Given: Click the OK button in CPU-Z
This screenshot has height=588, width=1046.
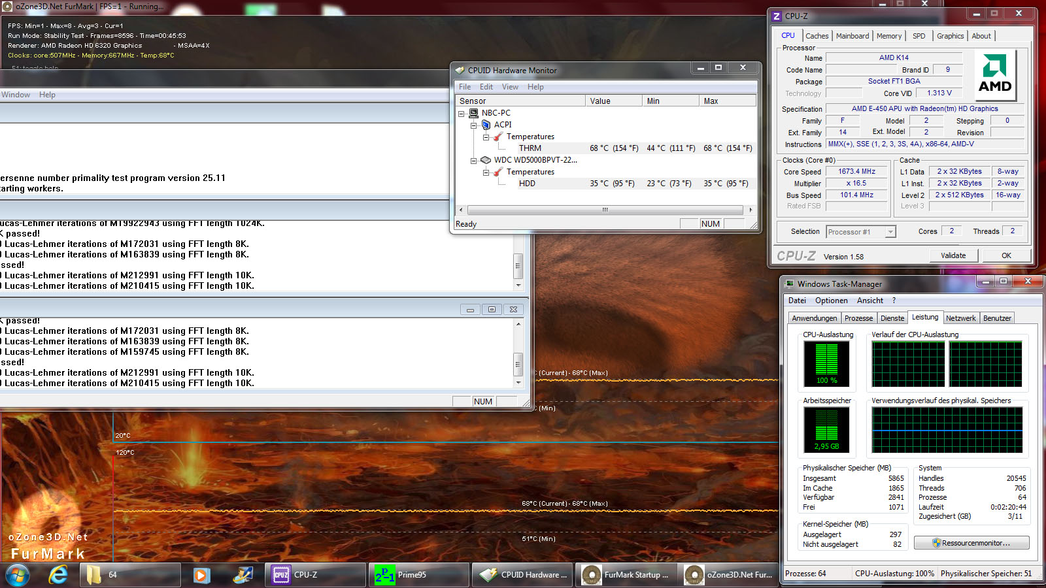Looking at the screenshot, I should [x=1006, y=255].
